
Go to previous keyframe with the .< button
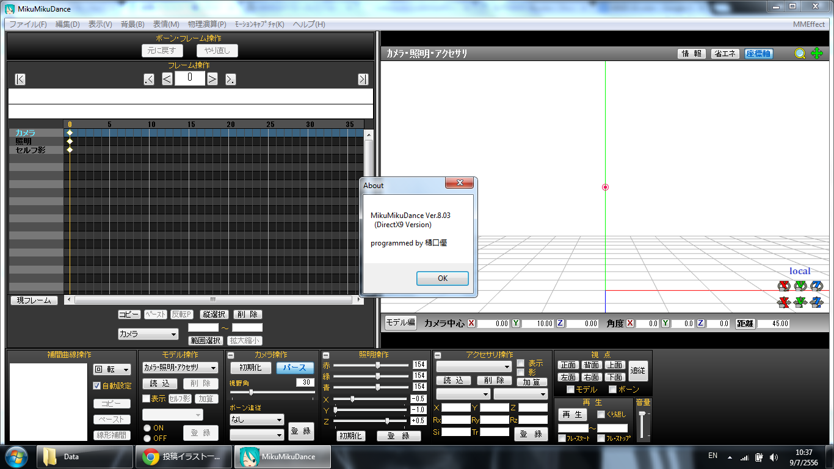pyautogui.click(x=149, y=79)
